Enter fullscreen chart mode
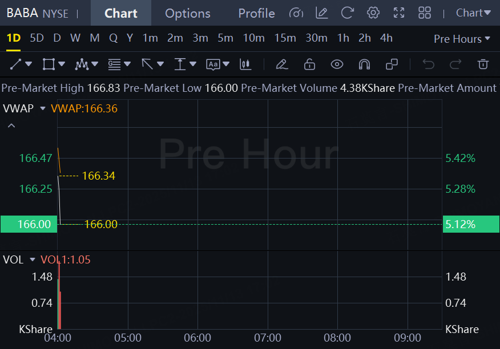This screenshot has height=349, width=500. click(x=399, y=13)
